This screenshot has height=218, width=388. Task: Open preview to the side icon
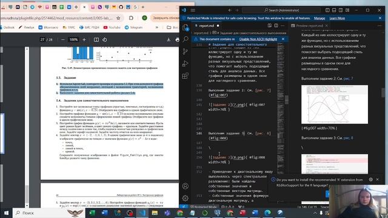[x=269, y=25]
